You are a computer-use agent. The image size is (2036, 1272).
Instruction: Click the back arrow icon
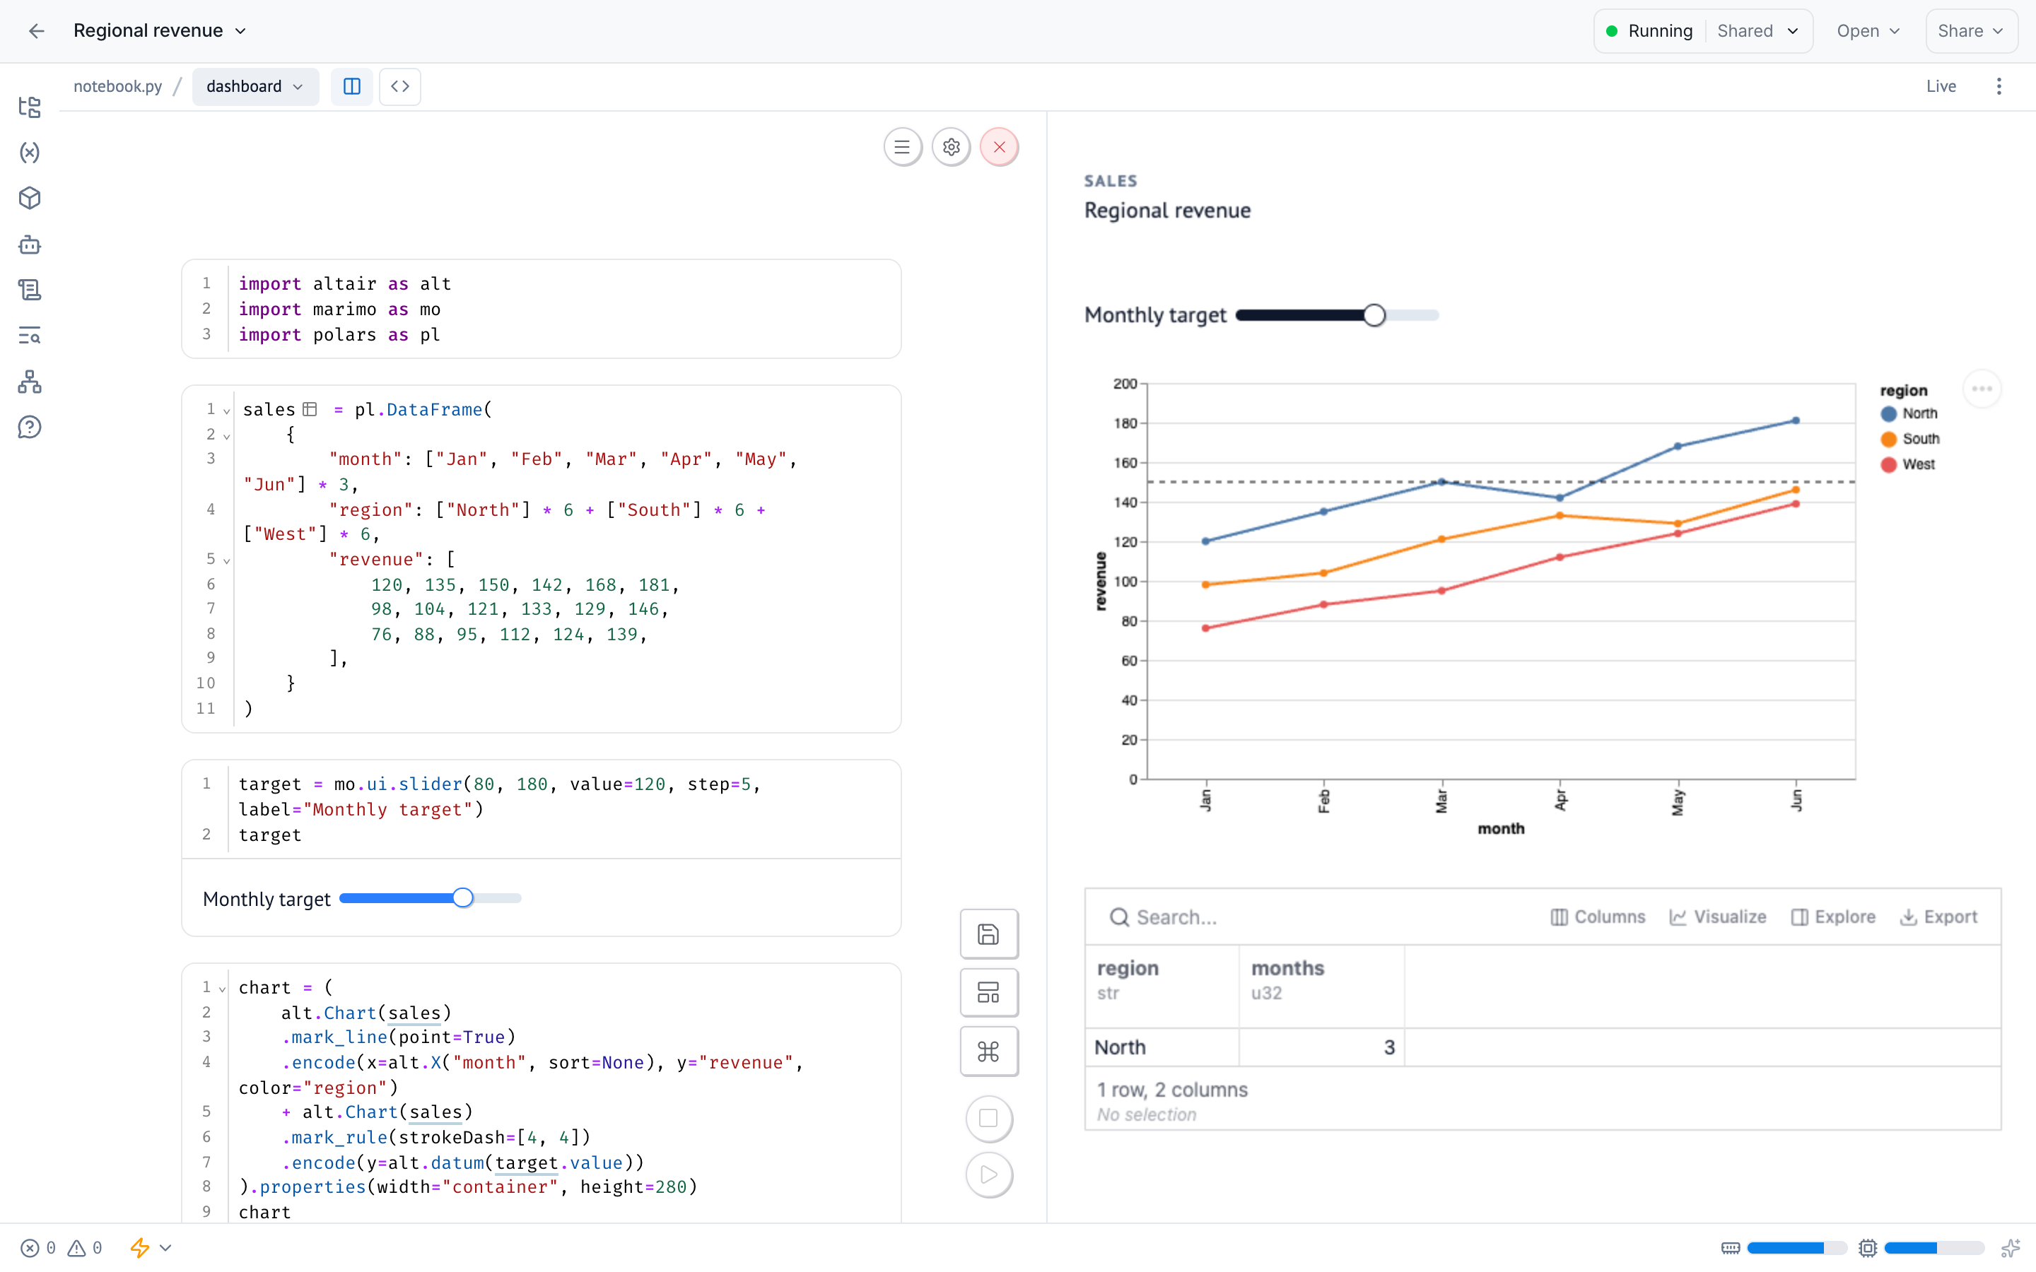(x=36, y=31)
